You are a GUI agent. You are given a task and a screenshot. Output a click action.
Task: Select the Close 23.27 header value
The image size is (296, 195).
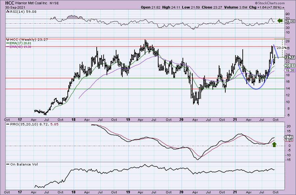[x=212, y=8]
